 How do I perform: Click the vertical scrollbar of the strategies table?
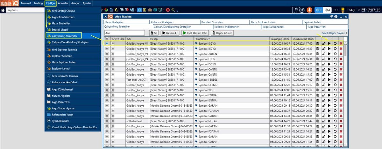(x=345, y=94)
